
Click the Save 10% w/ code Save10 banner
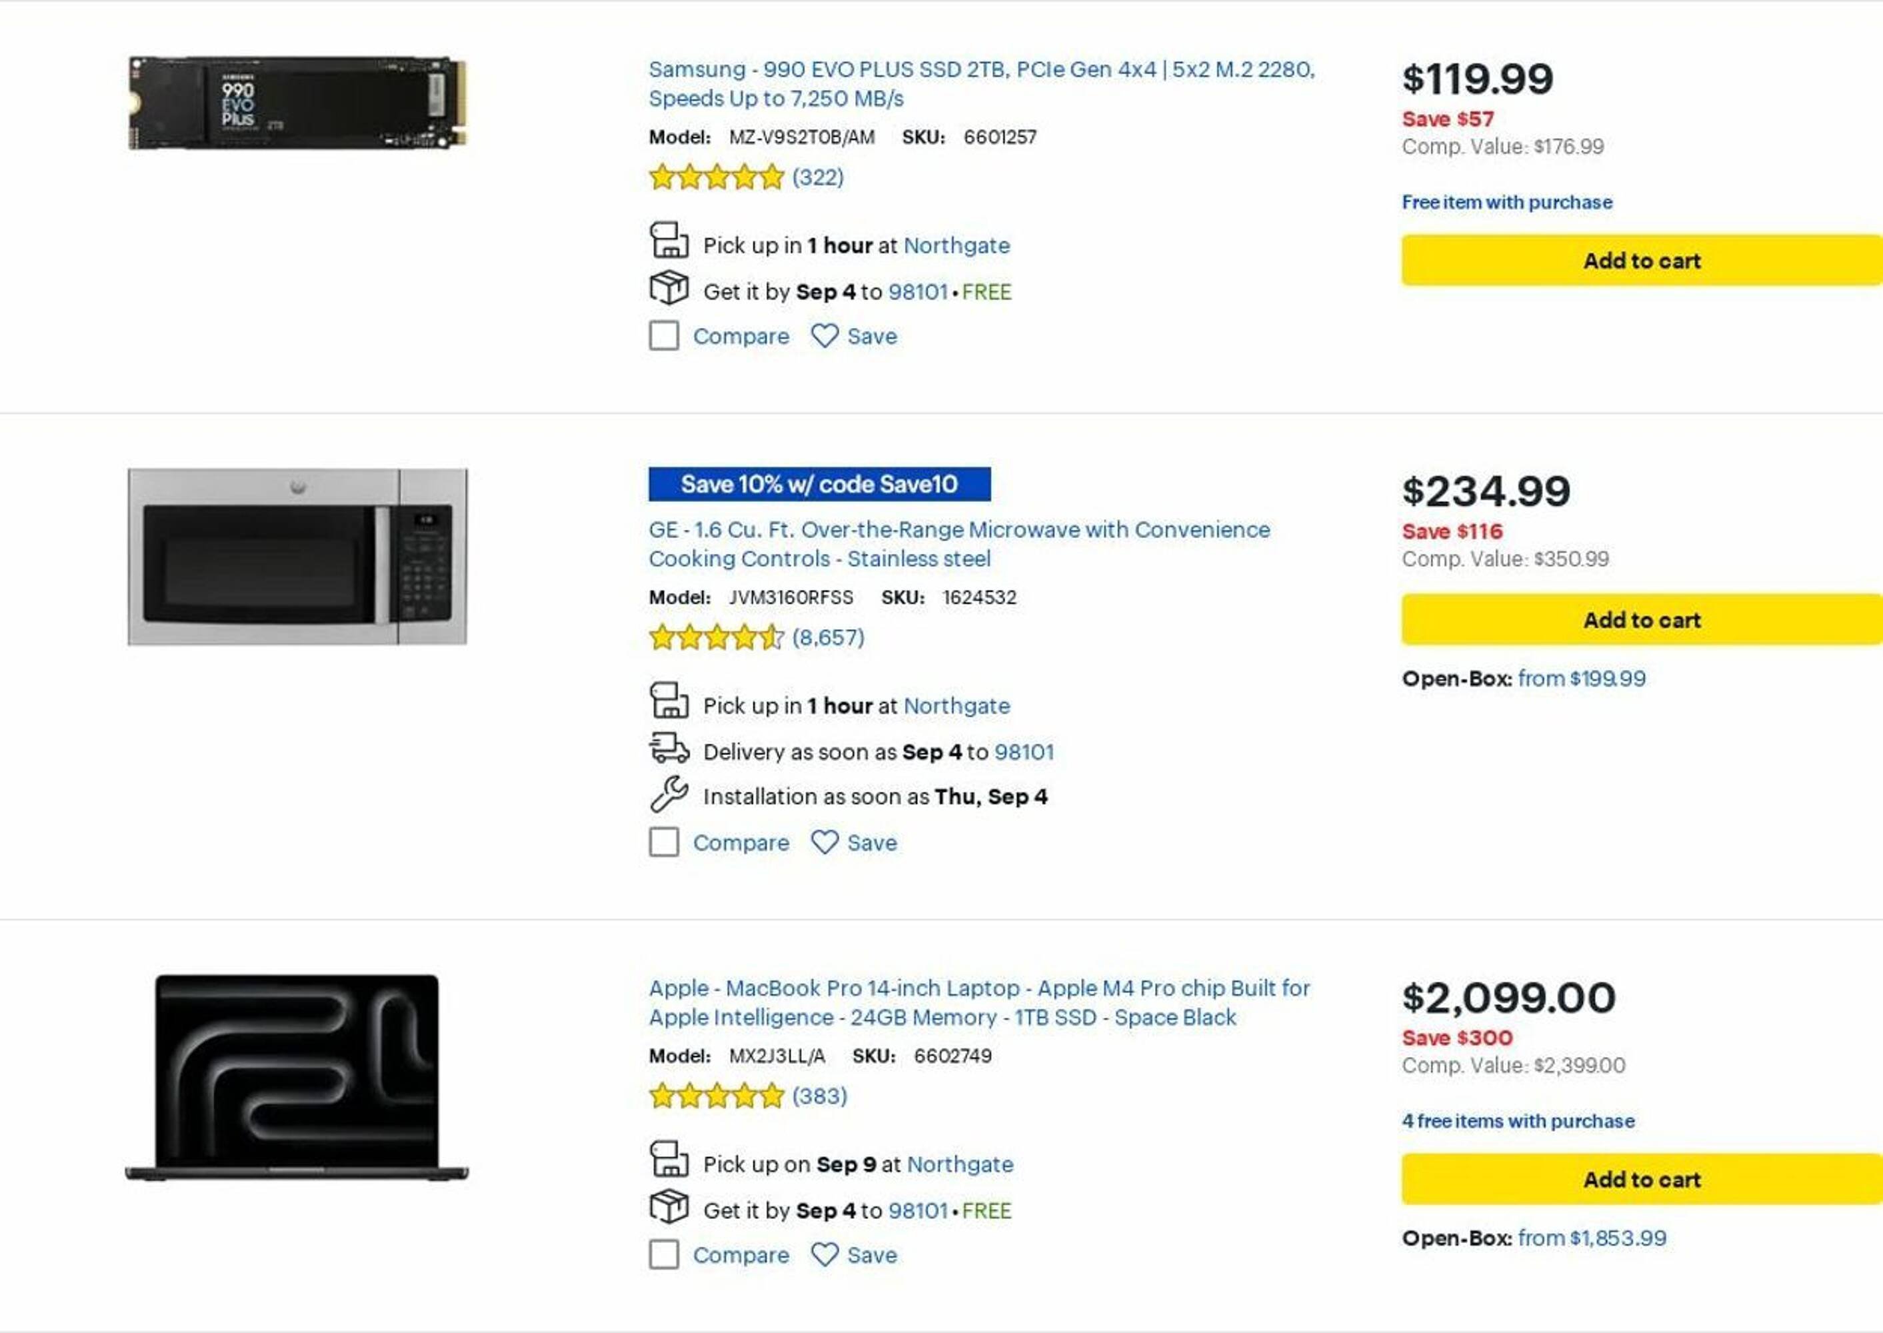[819, 485]
